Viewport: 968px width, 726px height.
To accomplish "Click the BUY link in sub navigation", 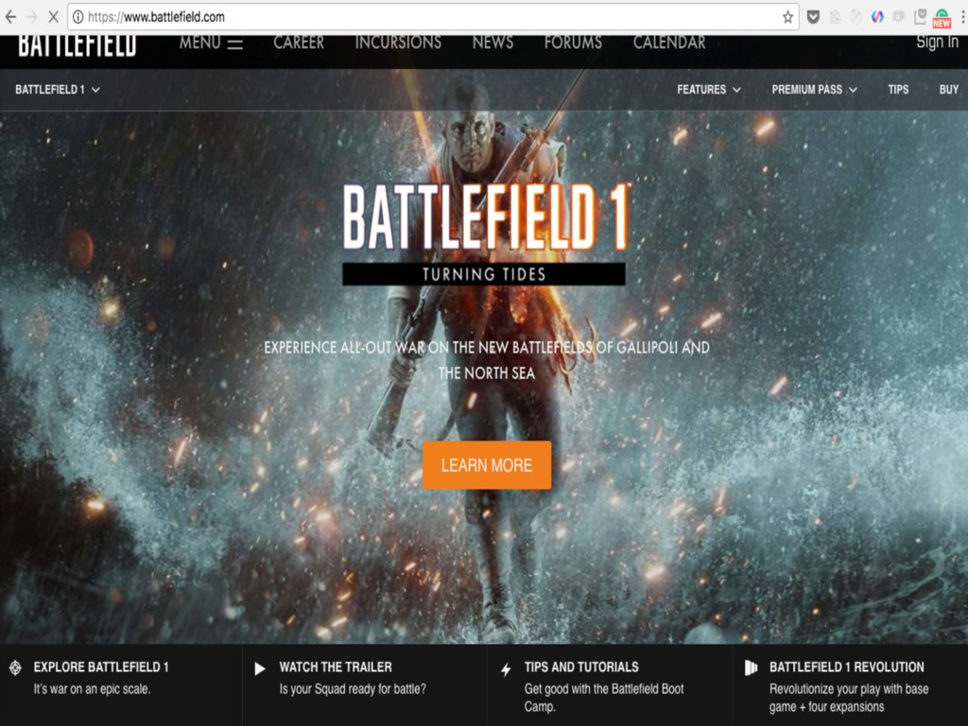I will pos(949,90).
